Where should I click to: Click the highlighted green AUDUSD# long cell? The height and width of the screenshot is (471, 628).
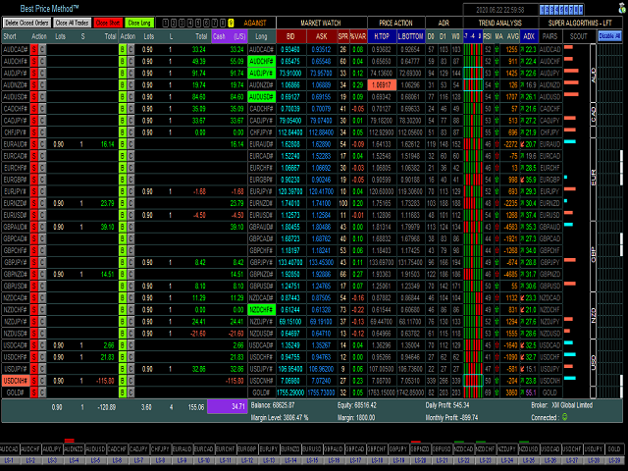pos(262,97)
